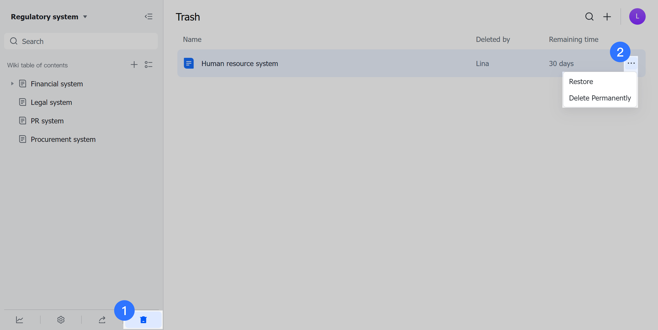Expand the Financial system tree item
This screenshot has height=330, width=658.
[12, 84]
